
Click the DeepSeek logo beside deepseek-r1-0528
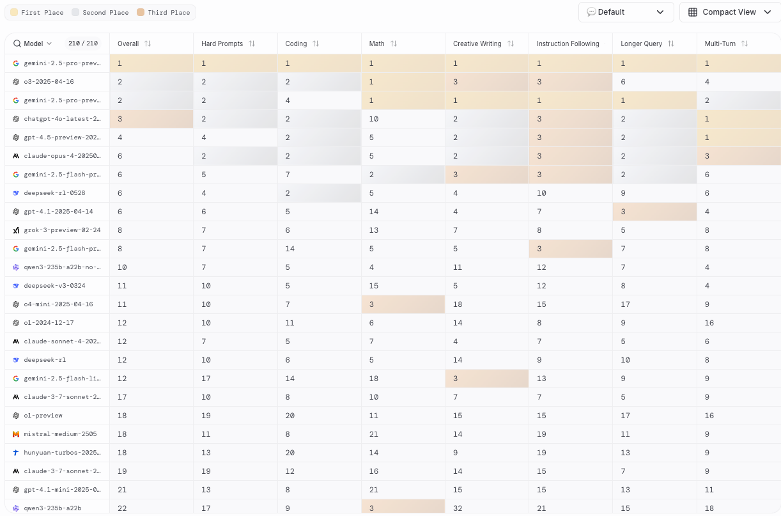(x=16, y=193)
